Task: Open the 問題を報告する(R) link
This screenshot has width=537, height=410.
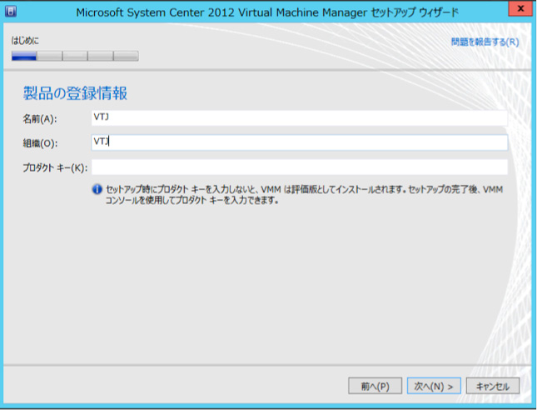Action: coord(485,42)
